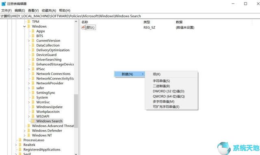Click the DeliveryOptimization folder icon
This screenshot has height=155, width=260.
coord(33,50)
